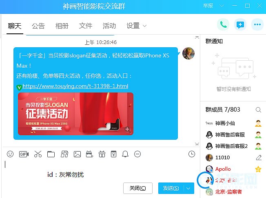Click the 群成员 7/803 header
266x198 pixels.
pos(223,110)
